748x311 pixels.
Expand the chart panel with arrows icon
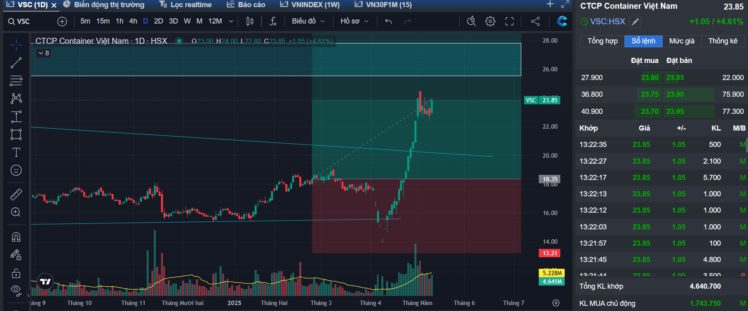pos(565,4)
